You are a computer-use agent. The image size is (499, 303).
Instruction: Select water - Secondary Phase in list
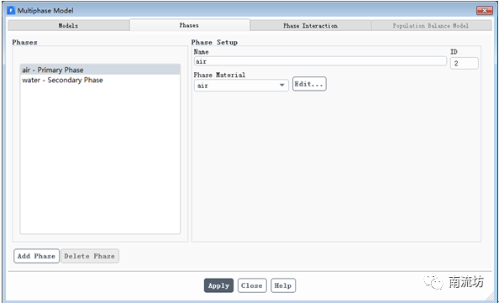100,80
